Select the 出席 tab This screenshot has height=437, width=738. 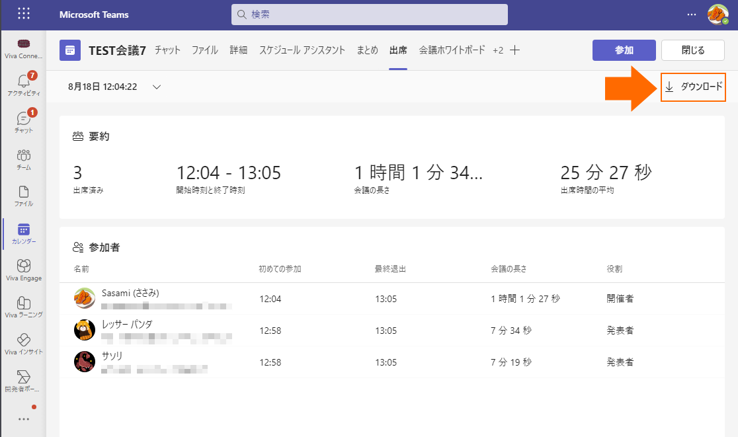(x=398, y=50)
